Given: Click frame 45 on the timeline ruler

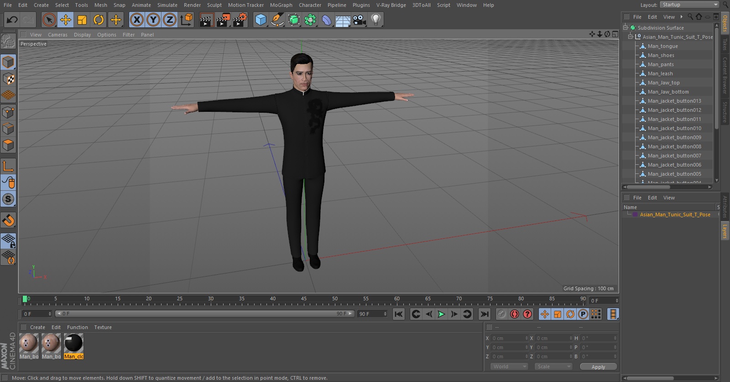Looking at the screenshot, I should pos(304,299).
